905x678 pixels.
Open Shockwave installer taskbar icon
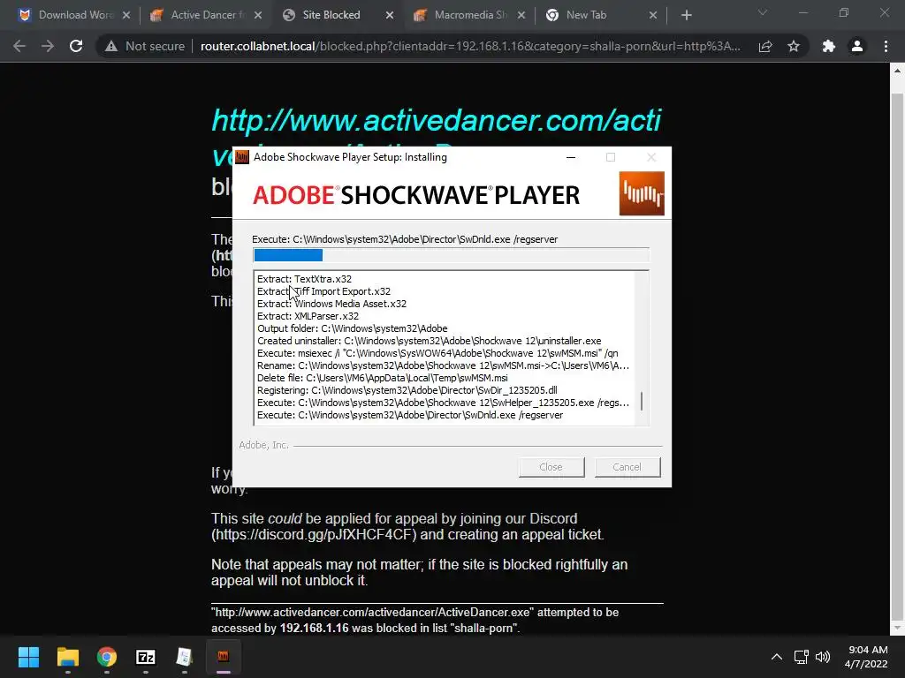coord(224,657)
